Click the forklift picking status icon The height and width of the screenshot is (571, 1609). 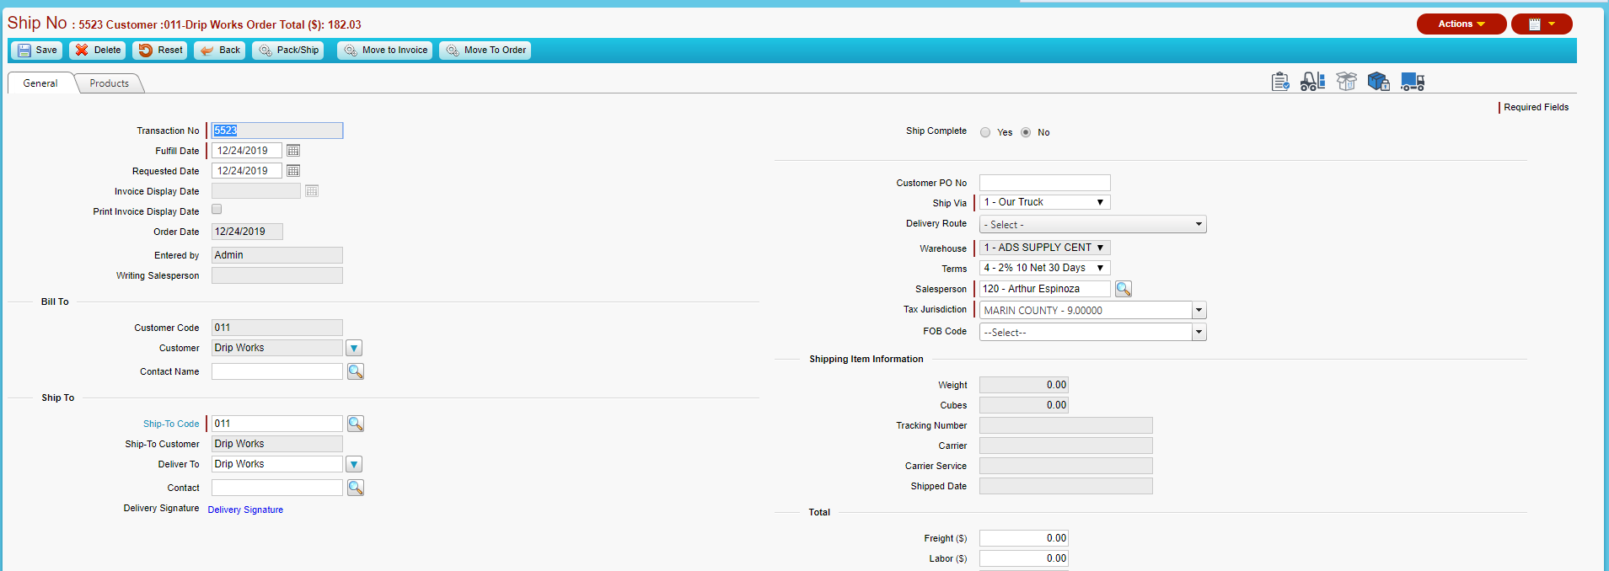pyautogui.click(x=1312, y=82)
